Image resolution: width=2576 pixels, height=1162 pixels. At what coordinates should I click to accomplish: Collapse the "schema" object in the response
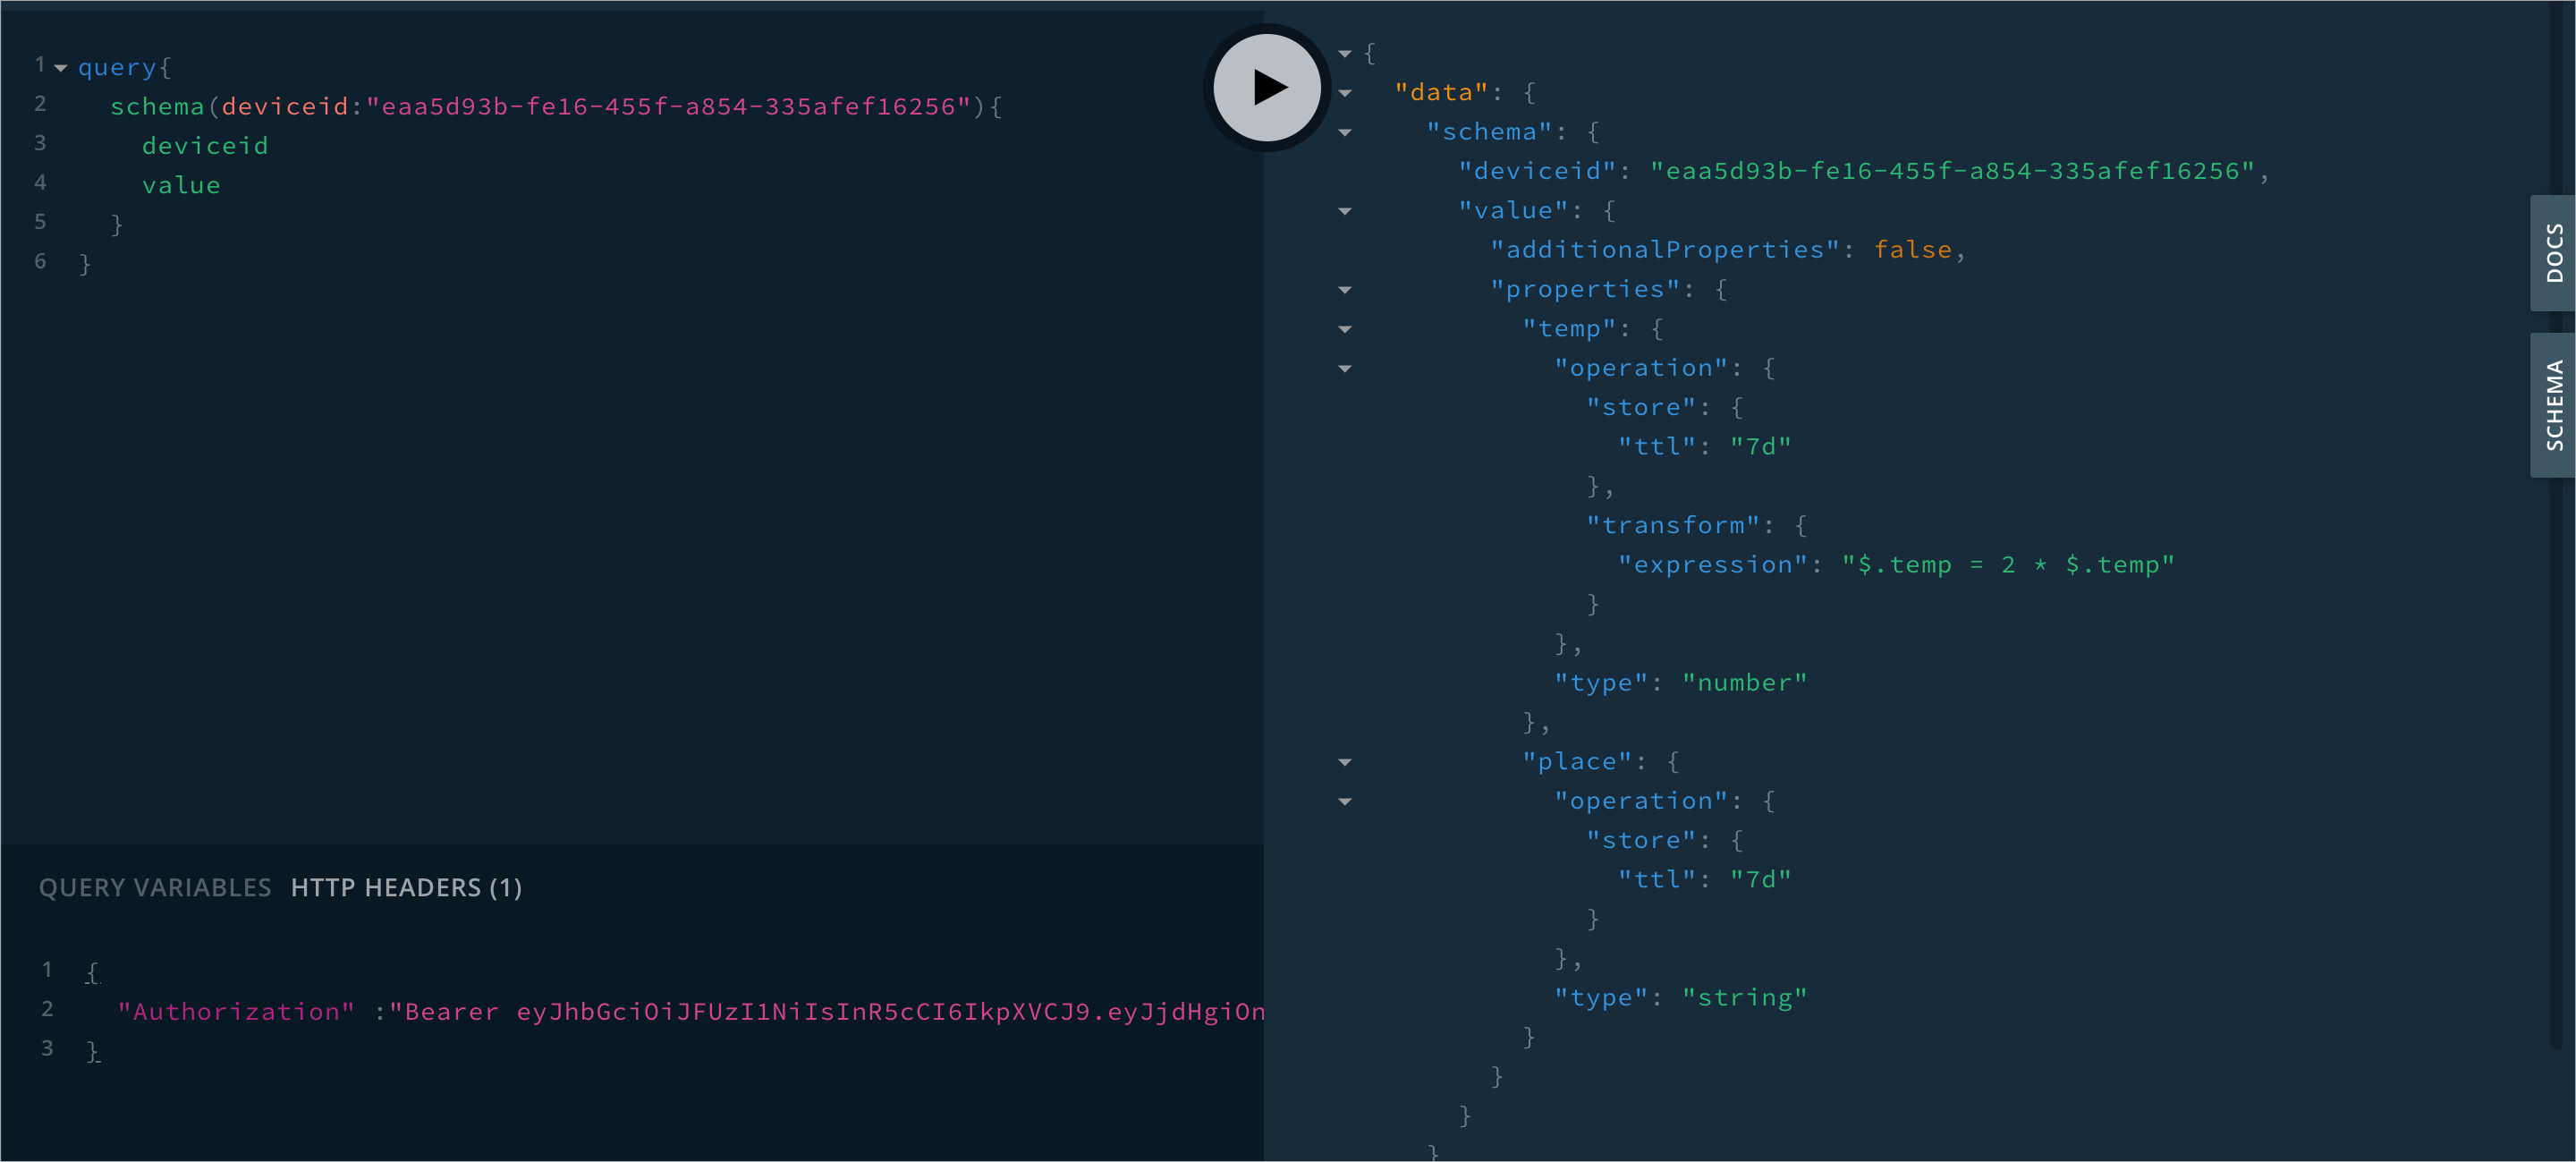[x=1345, y=132]
